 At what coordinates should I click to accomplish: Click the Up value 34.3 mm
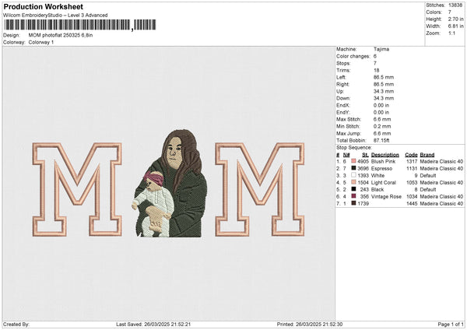(384, 91)
